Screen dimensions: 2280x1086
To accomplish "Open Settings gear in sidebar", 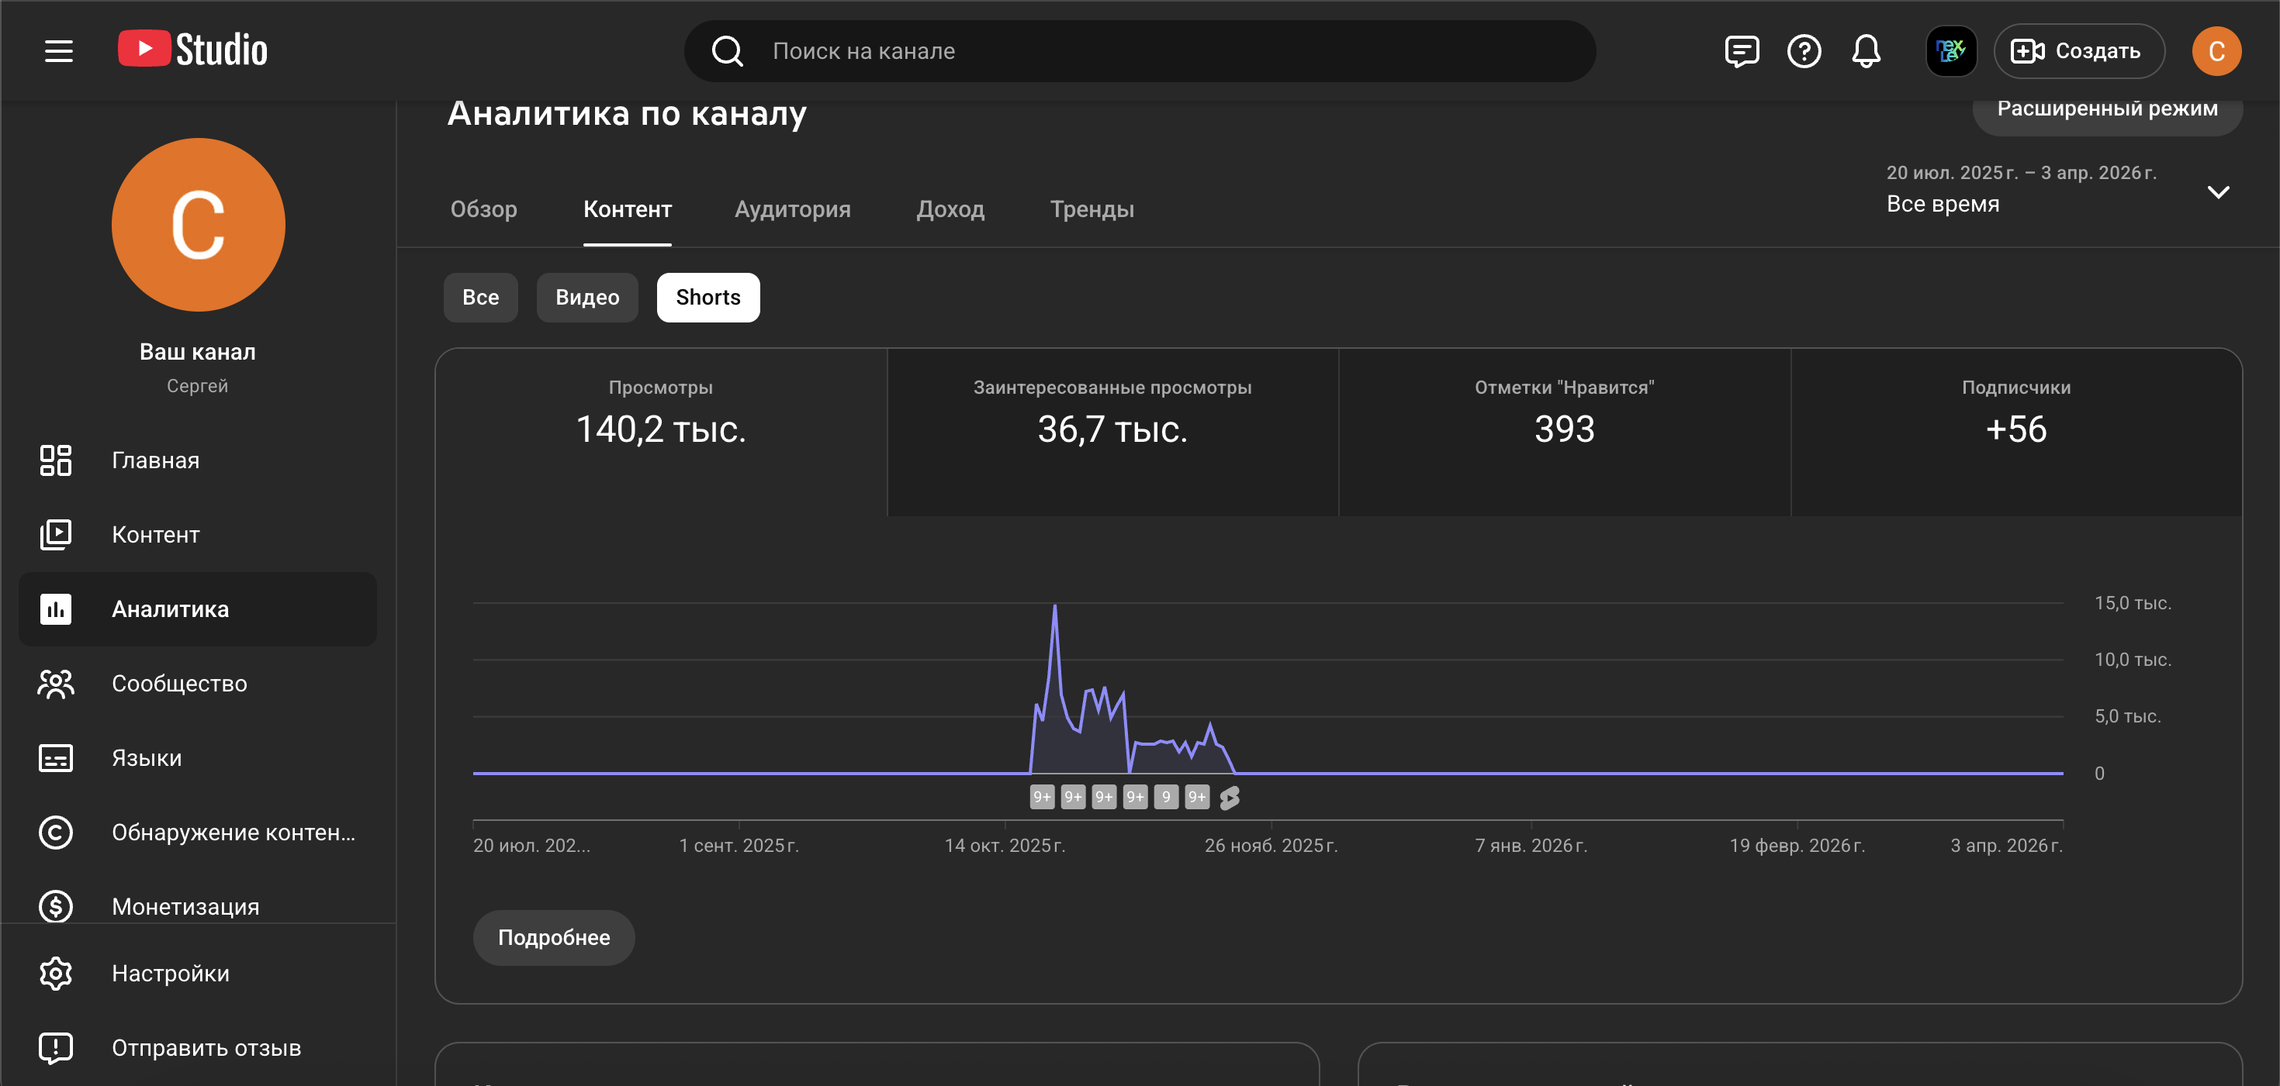I will click(170, 973).
